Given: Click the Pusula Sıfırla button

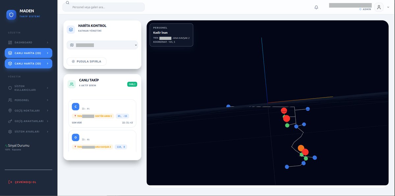Looking at the screenshot, I should [x=87, y=61].
